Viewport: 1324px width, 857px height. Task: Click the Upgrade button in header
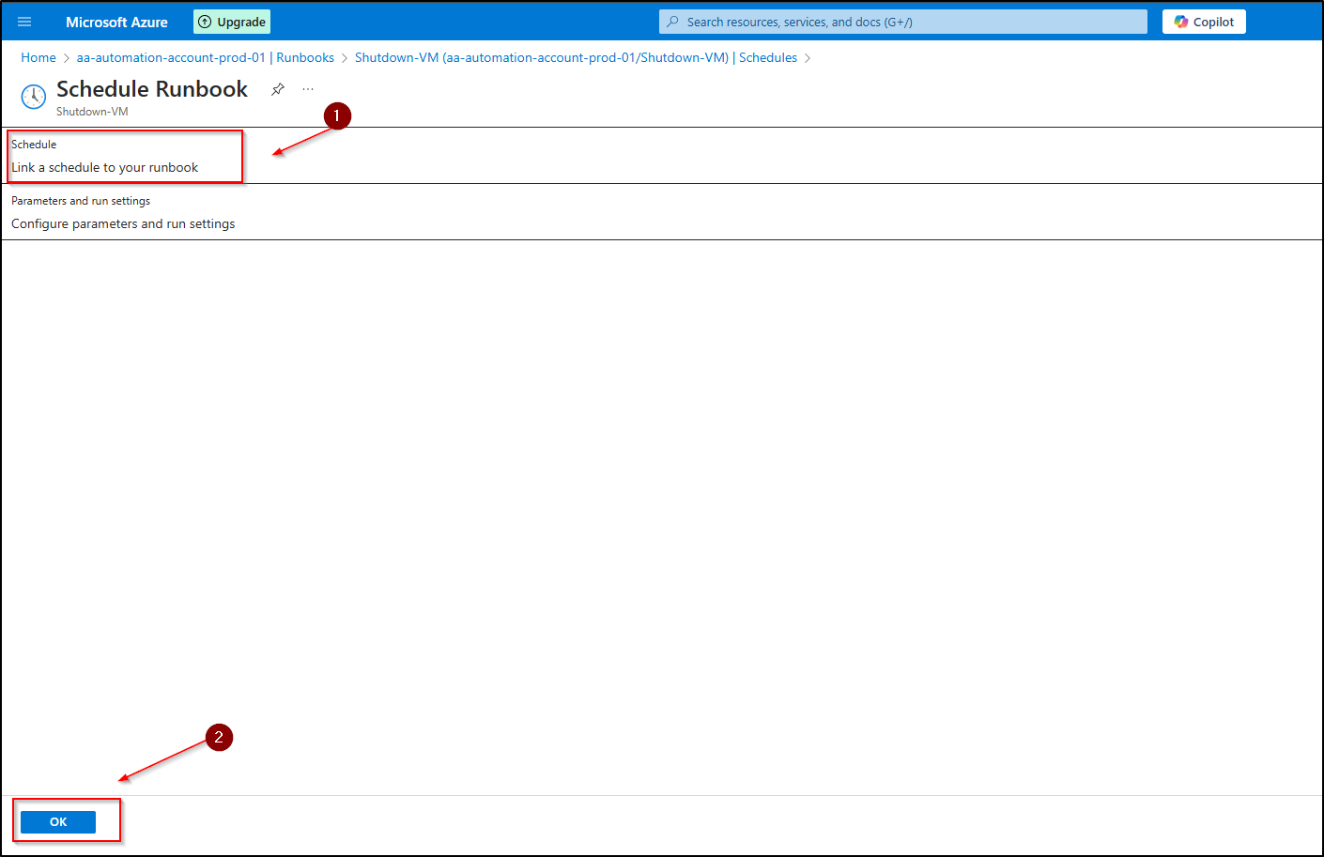232,22
